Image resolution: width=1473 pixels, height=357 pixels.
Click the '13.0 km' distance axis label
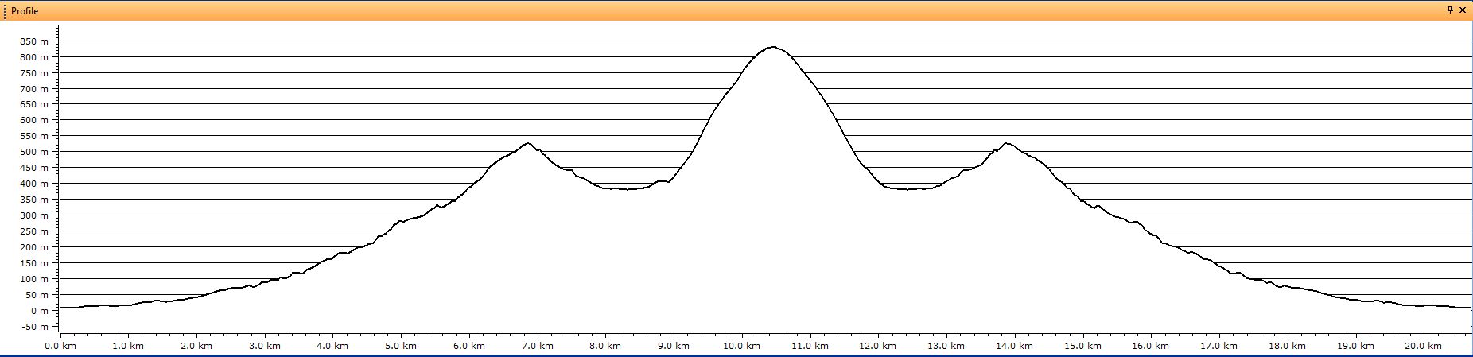(946, 347)
